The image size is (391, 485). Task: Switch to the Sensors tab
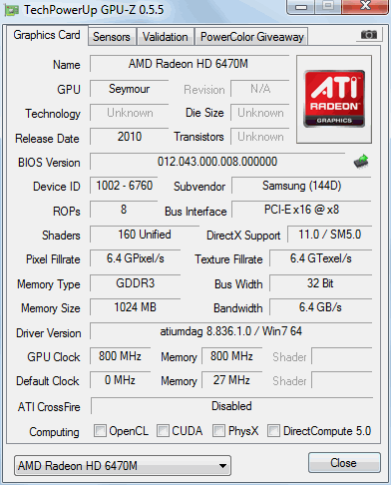112,37
